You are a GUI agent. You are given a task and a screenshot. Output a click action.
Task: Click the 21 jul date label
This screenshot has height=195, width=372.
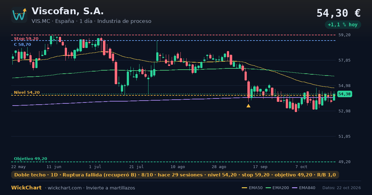(x=136, y=167)
